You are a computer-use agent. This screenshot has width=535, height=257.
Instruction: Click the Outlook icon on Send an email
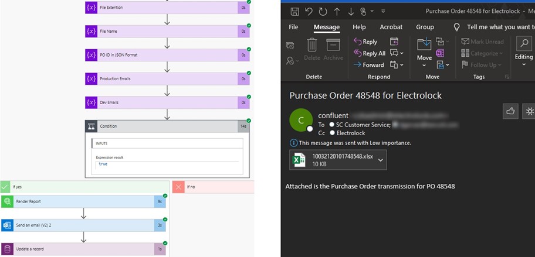coord(7,225)
